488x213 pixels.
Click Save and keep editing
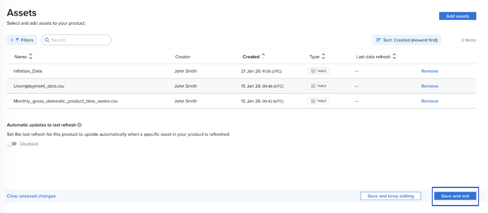tap(390, 196)
